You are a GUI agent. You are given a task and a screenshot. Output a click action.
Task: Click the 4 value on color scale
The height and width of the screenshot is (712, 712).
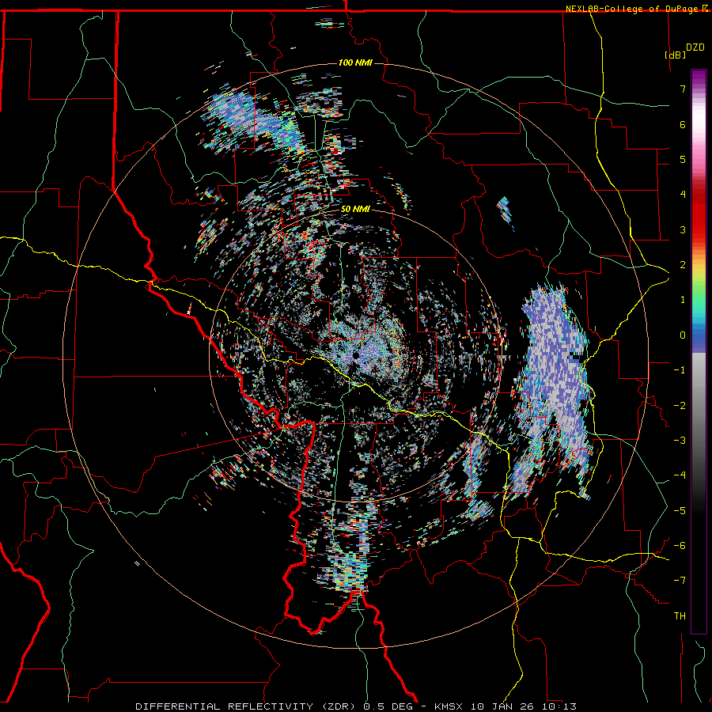[x=683, y=195]
